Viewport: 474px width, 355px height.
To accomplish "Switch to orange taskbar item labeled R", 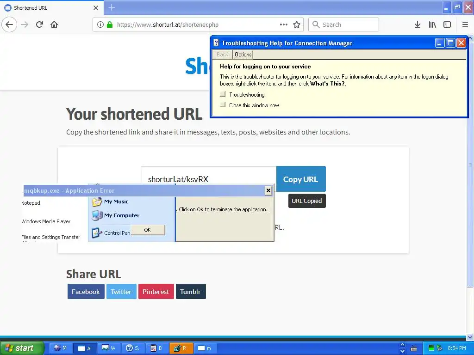I will pyautogui.click(x=181, y=348).
